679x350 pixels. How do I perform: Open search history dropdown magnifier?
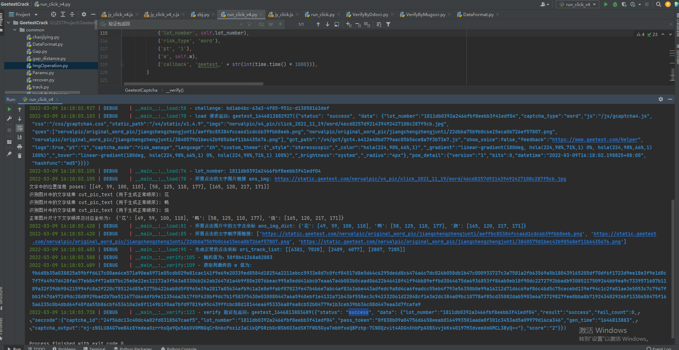(x=104, y=24)
